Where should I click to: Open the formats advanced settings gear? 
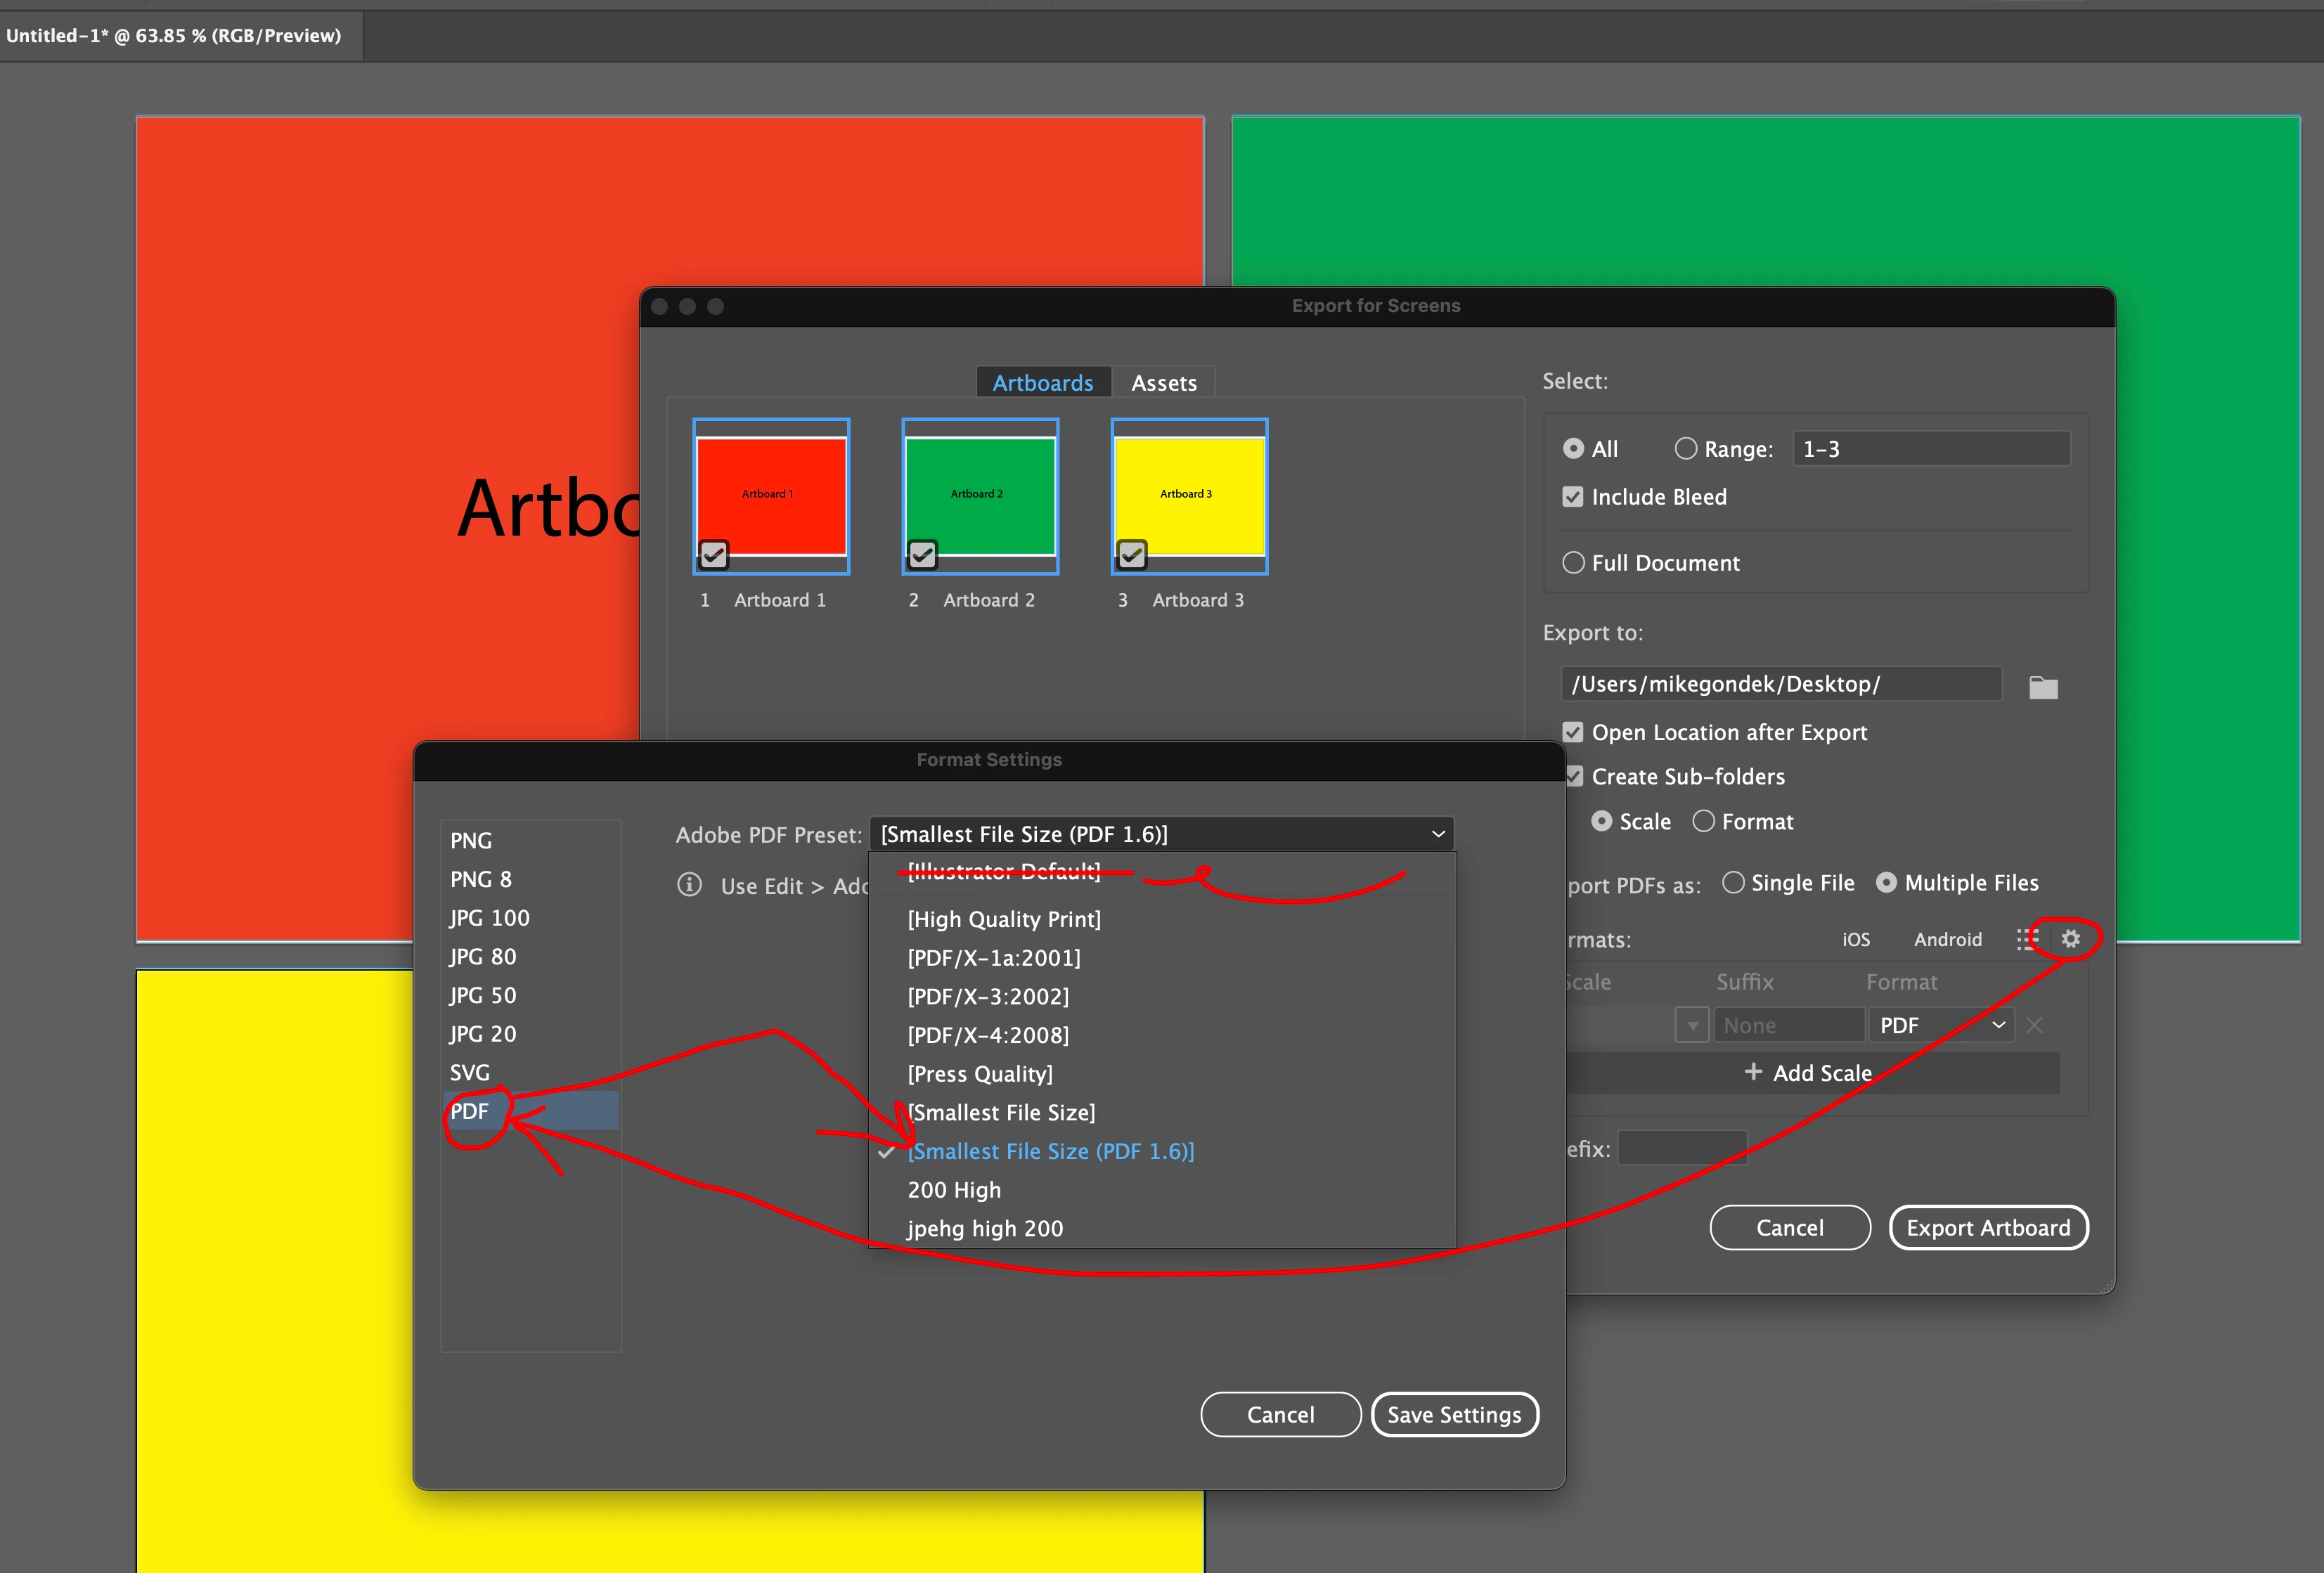click(x=2070, y=939)
